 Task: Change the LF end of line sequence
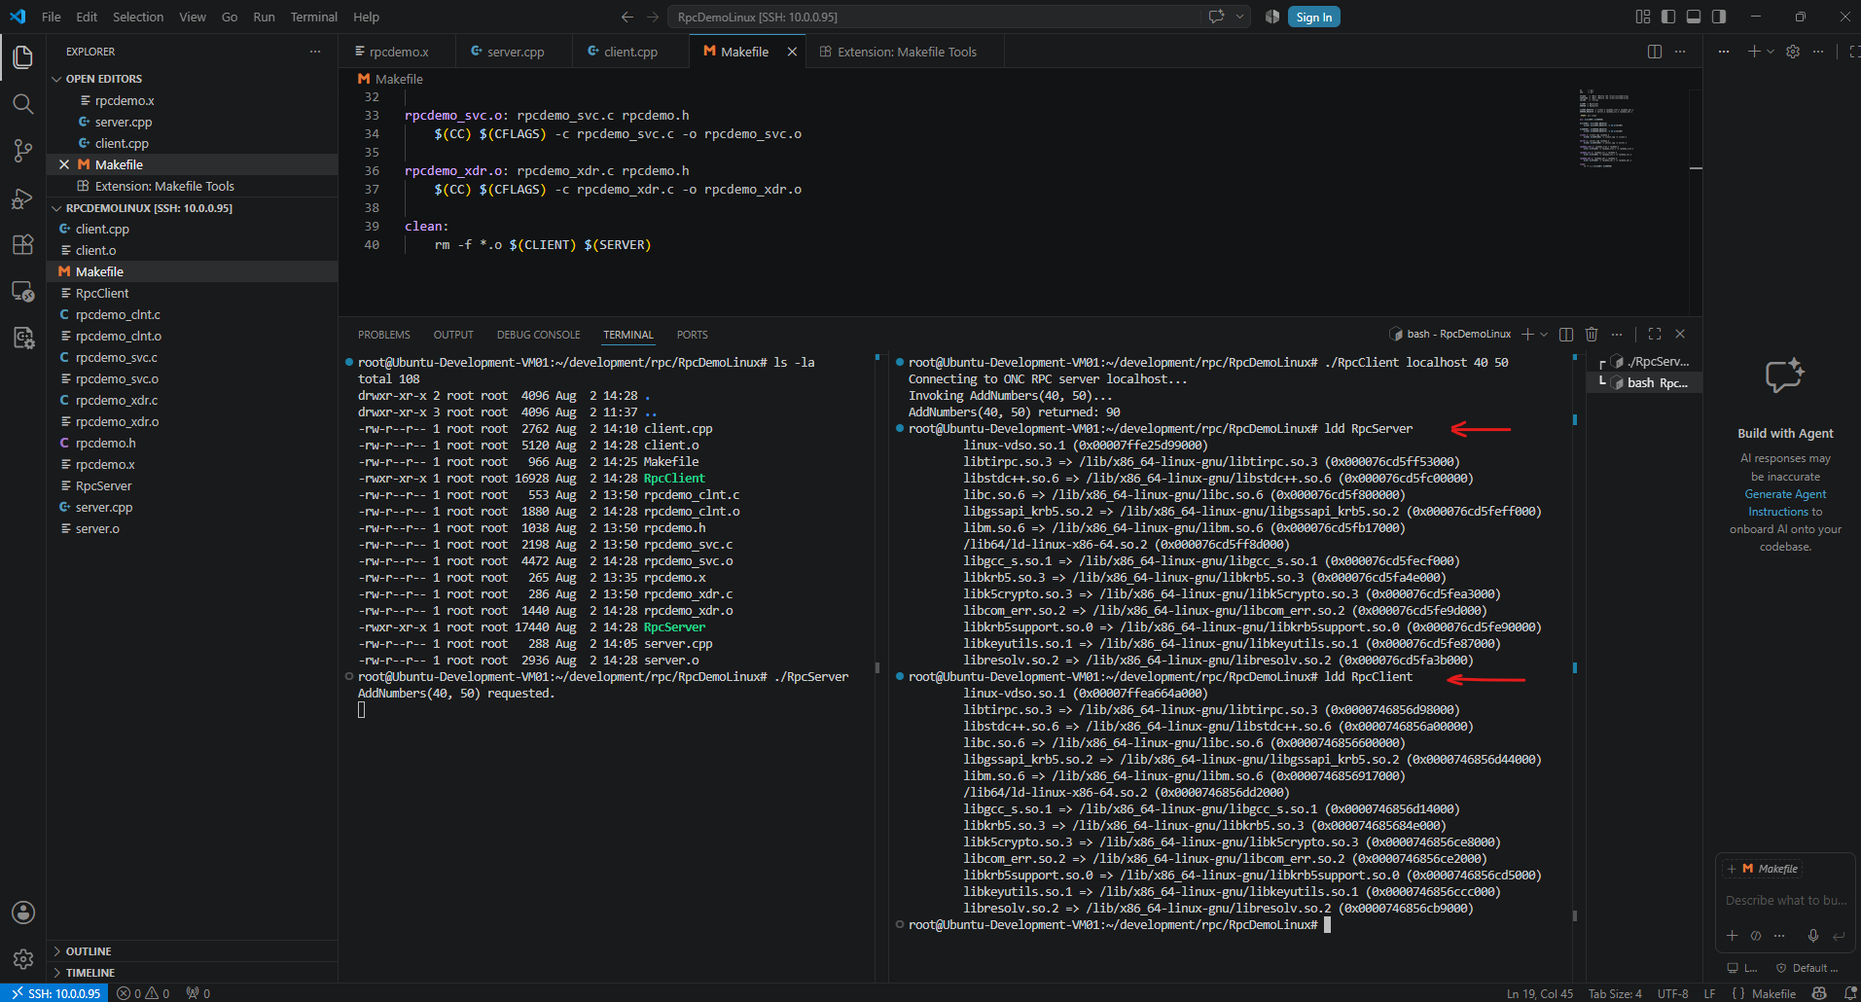[1709, 993]
